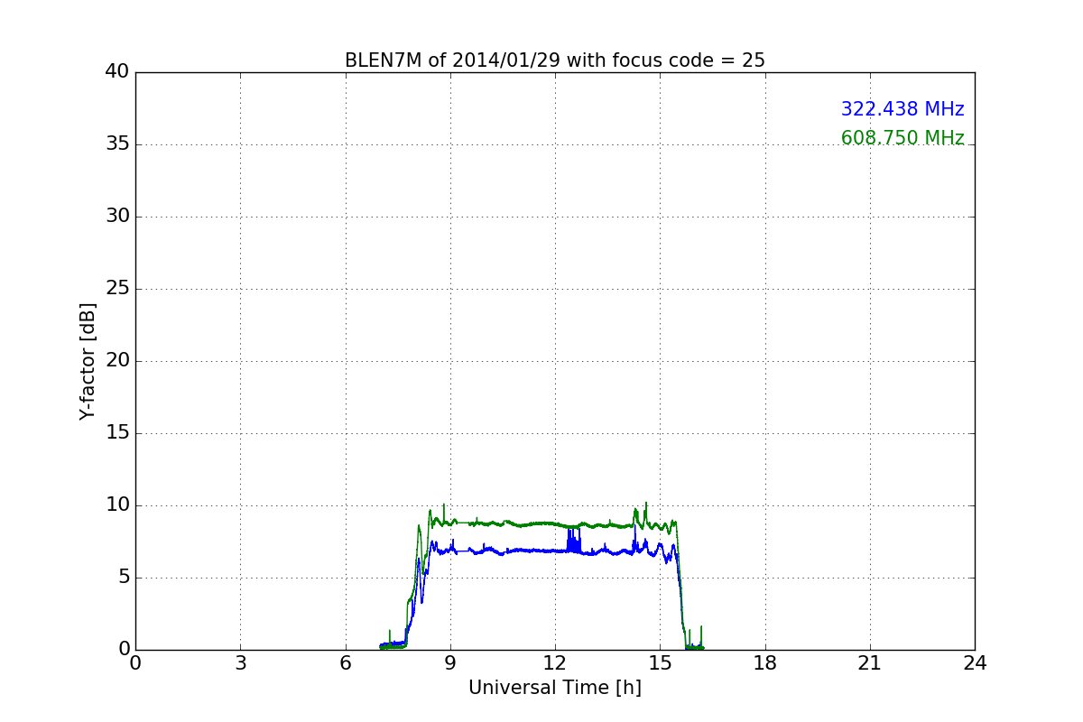Click the y-axis tick label "20"
Viewport: 1083px width, 722px height.
tap(117, 361)
